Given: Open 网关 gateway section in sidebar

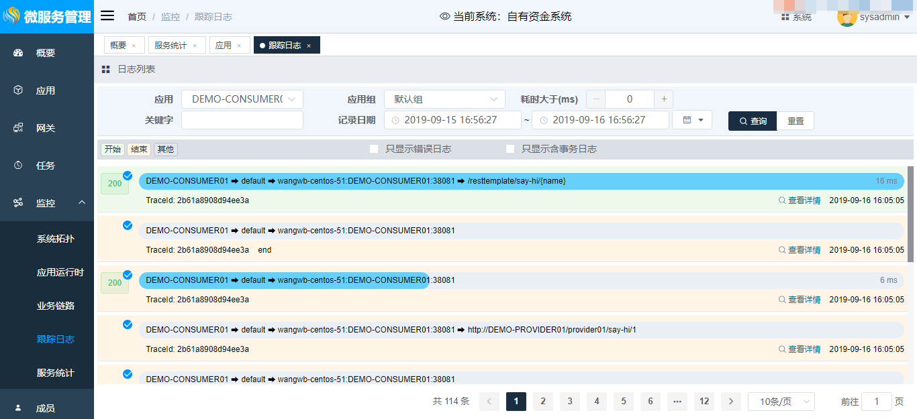Looking at the screenshot, I should pyautogui.click(x=46, y=128).
